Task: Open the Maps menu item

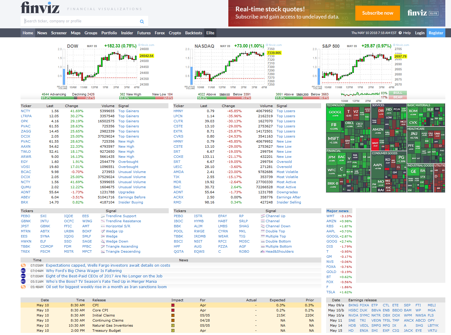Action: coord(76,33)
